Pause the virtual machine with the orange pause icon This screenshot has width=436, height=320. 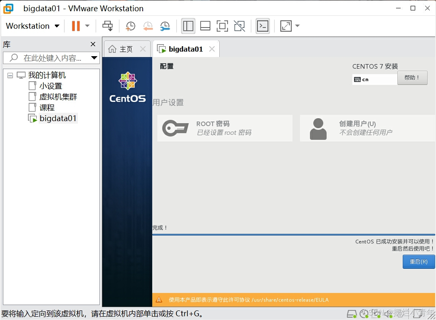pyautogui.click(x=76, y=26)
